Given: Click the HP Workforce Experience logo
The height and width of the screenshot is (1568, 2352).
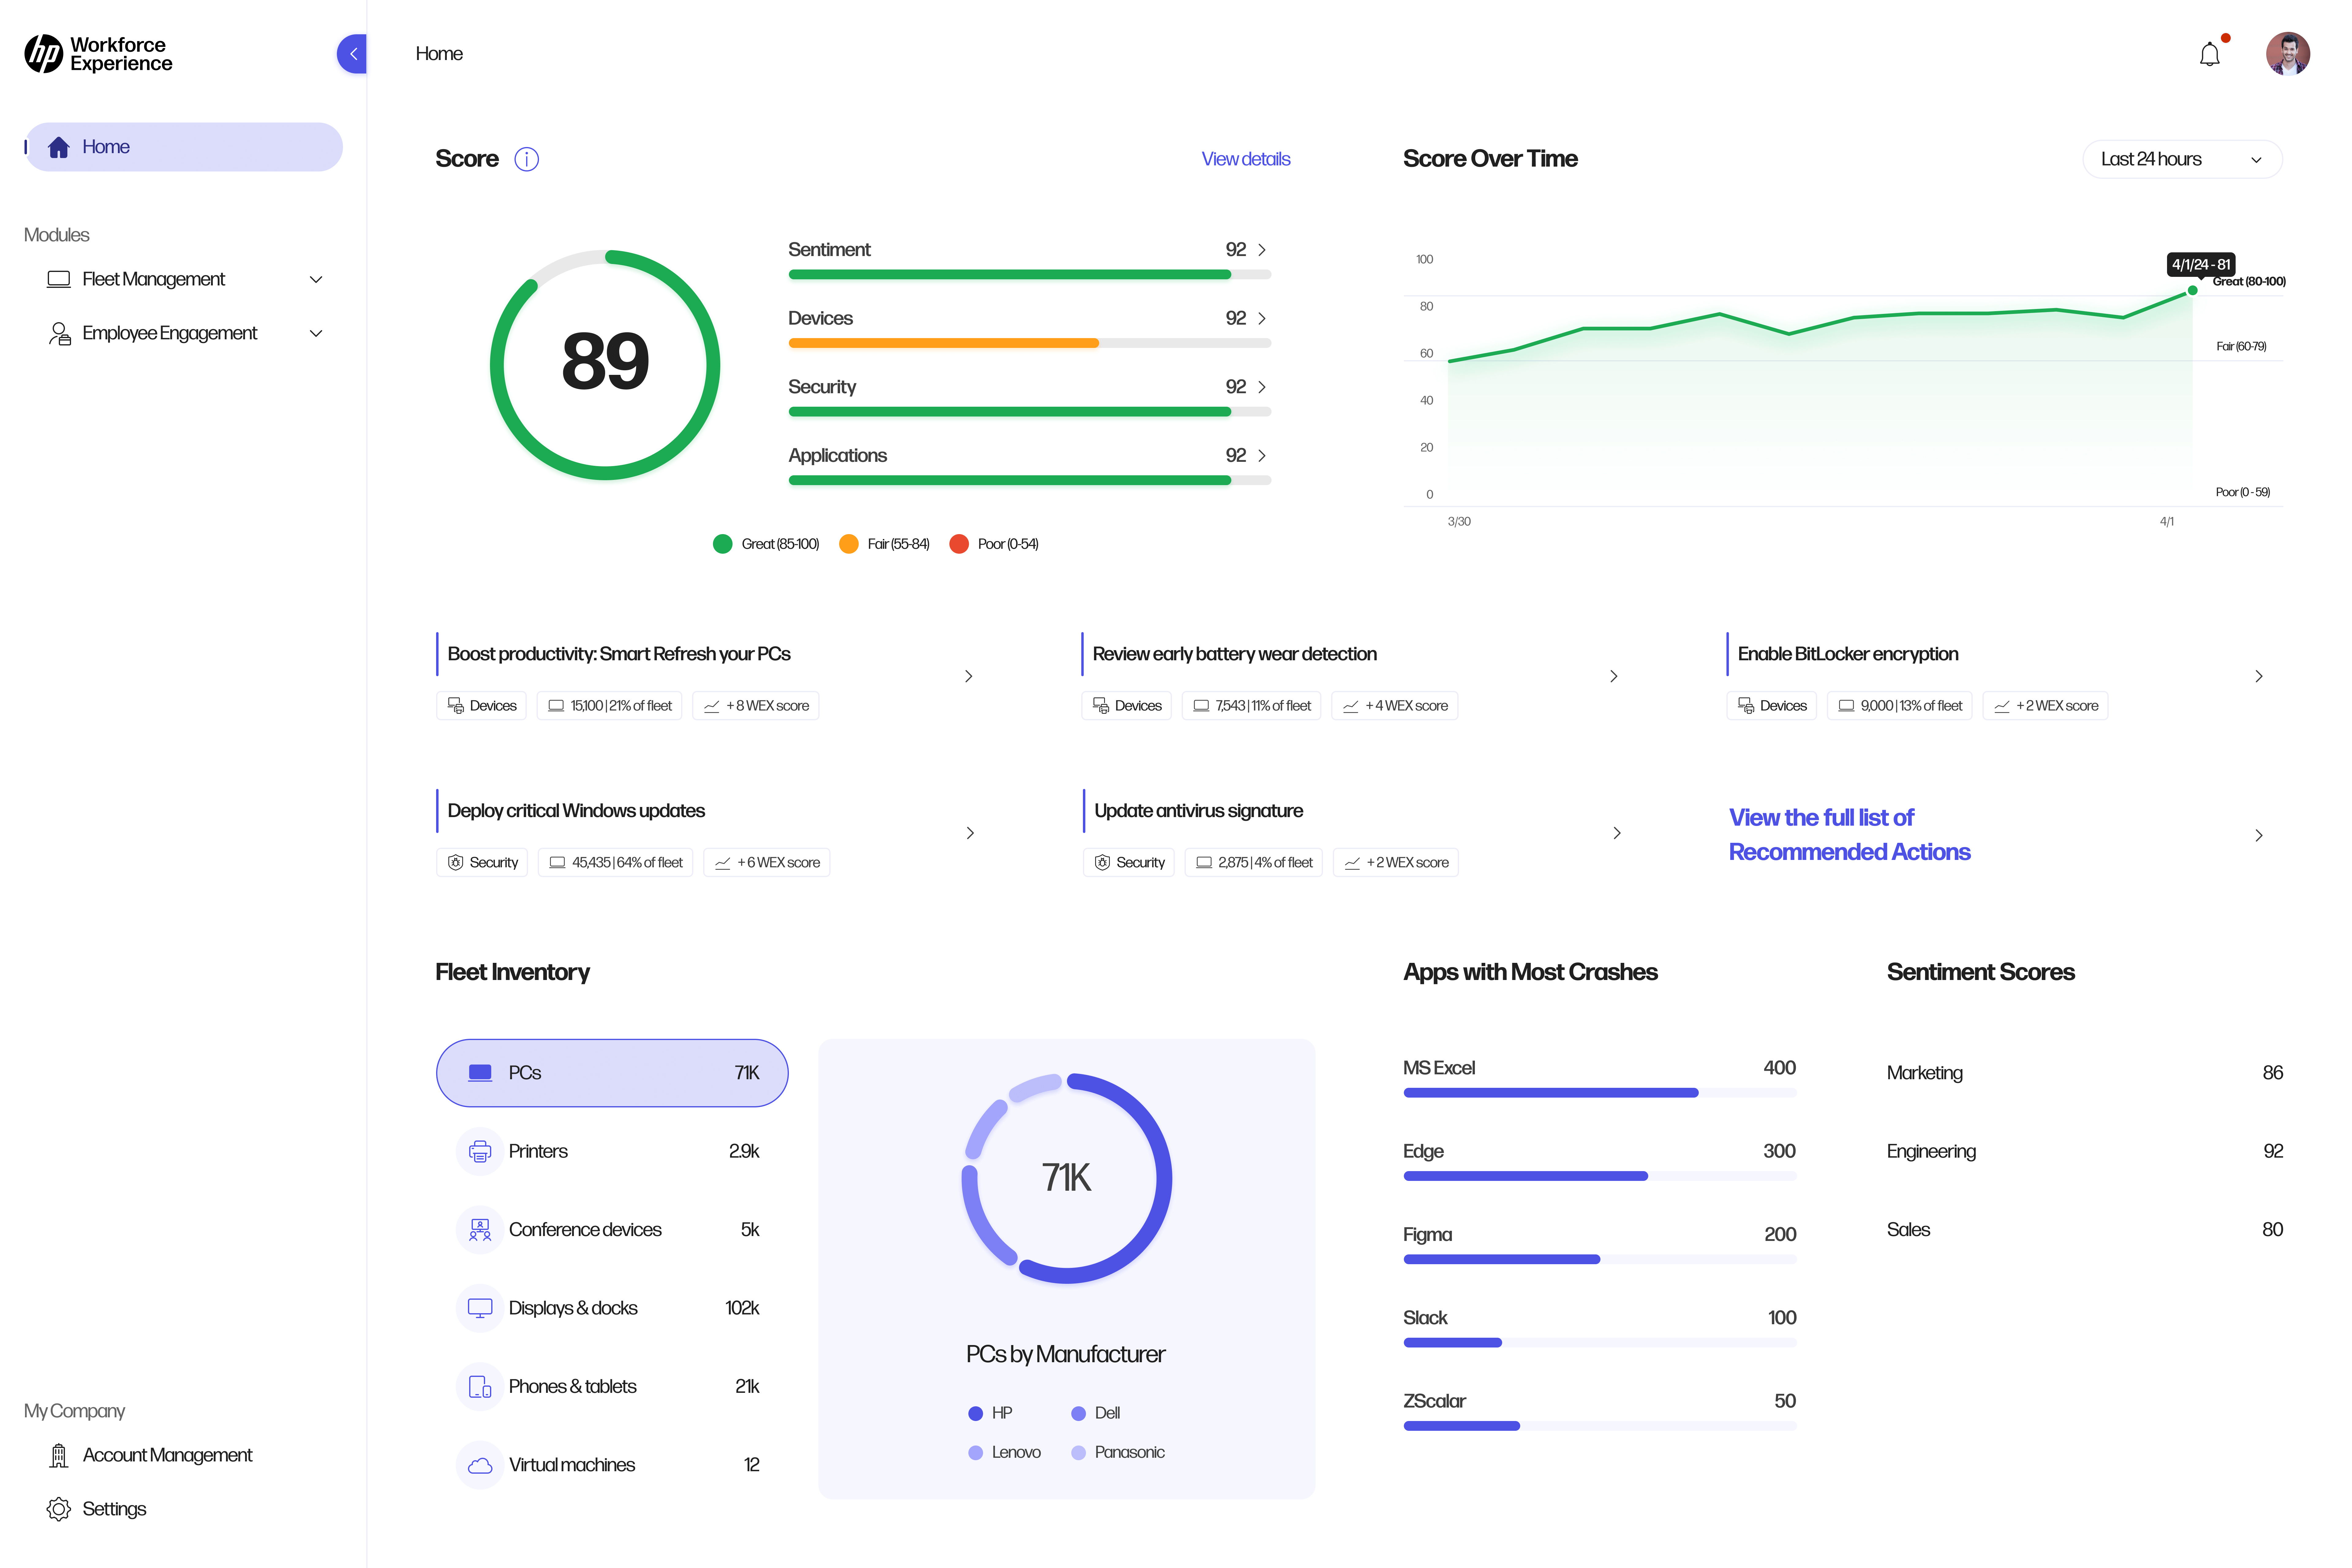Looking at the screenshot, I should click(98, 54).
